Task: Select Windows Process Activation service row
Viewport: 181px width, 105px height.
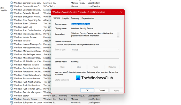Action: coord(27,78)
